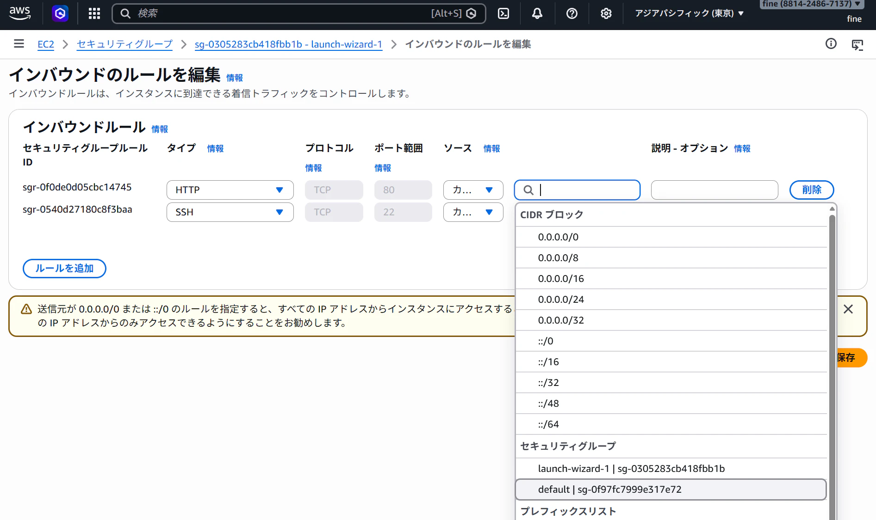876x520 pixels.
Task: Select the ::/32 IPv6 option
Action: (x=671, y=383)
